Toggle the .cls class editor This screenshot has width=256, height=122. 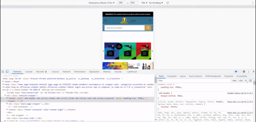(240, 81)
